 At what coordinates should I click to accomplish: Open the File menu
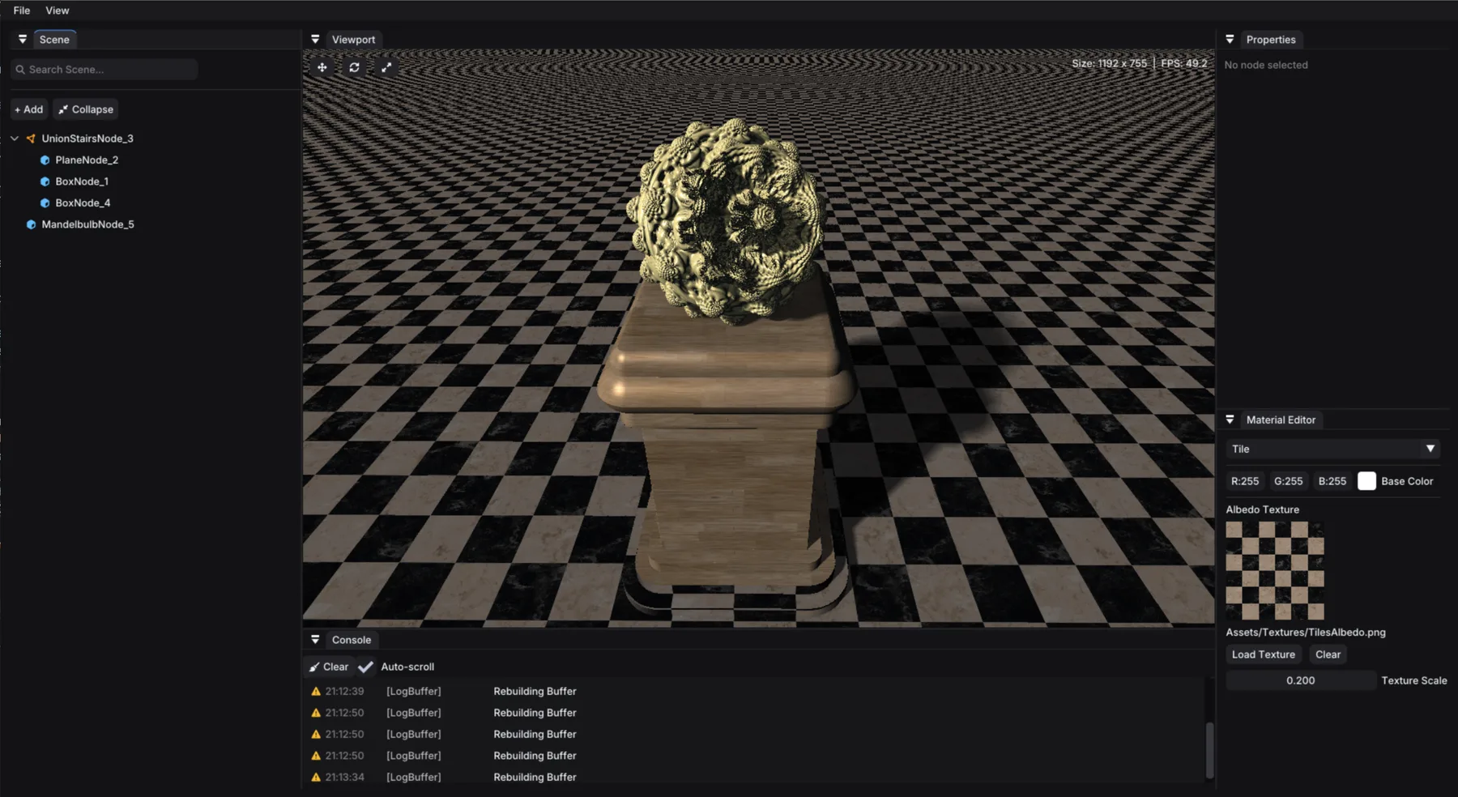click(22, 11)
